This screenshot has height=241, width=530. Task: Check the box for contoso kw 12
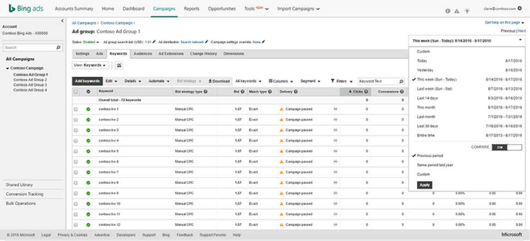pyautogui.click(x=76, y=225)
